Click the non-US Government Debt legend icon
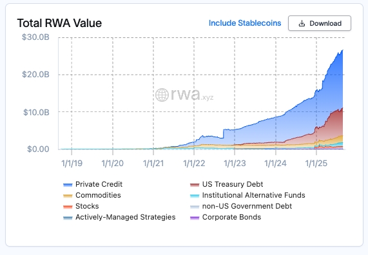 click(195, 207)
